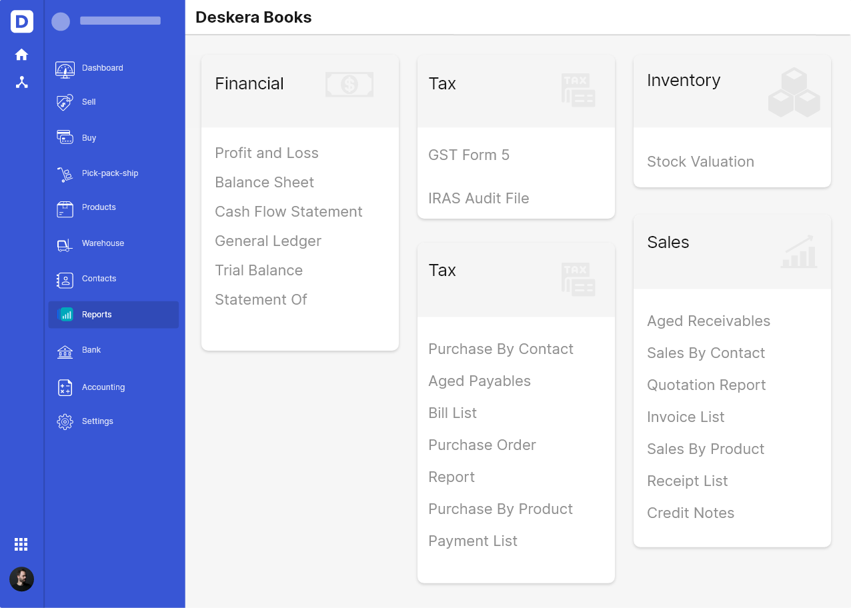The width and height of the screenshot is (851, 608).
Task: Click the Warehouse forklift icon
Action: click(x=65, y=245)
